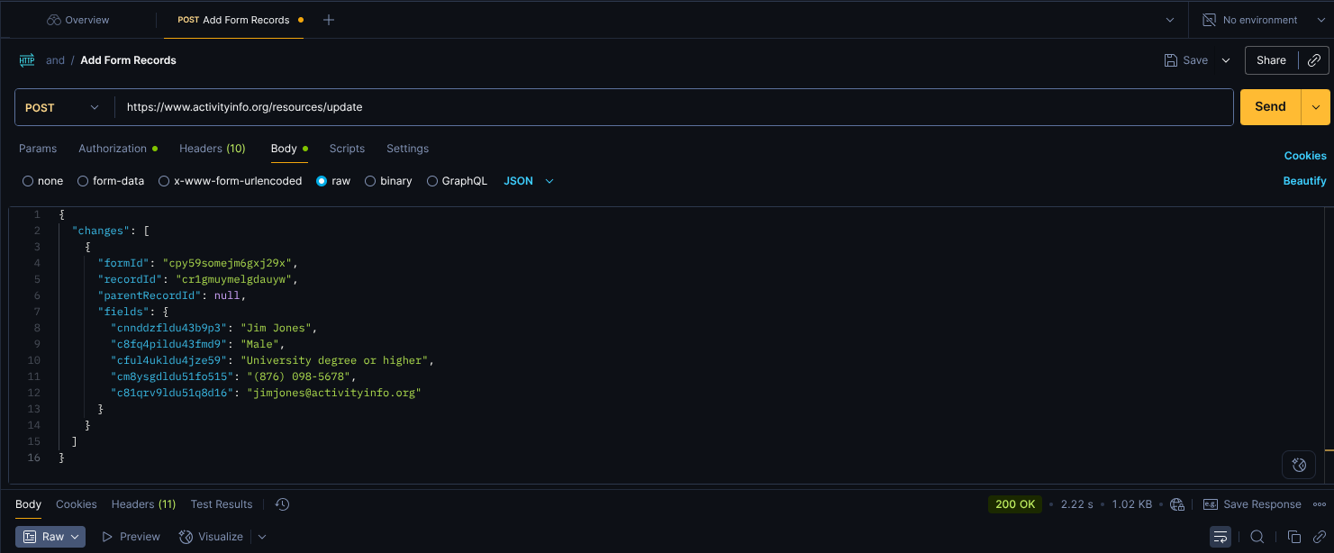The height and width of the screenshot is (553, 1334).
Task: Add a new request tab with plus icon
Action: coord(329,20)
